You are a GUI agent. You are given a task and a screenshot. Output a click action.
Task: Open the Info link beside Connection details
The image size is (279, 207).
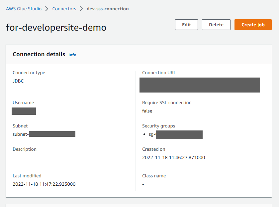click(72, 55)
